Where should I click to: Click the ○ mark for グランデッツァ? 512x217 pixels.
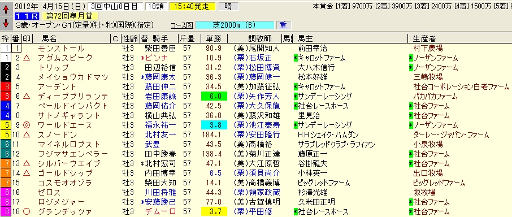click(27, 211)
